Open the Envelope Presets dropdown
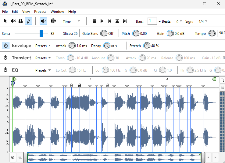 point(43,46)
